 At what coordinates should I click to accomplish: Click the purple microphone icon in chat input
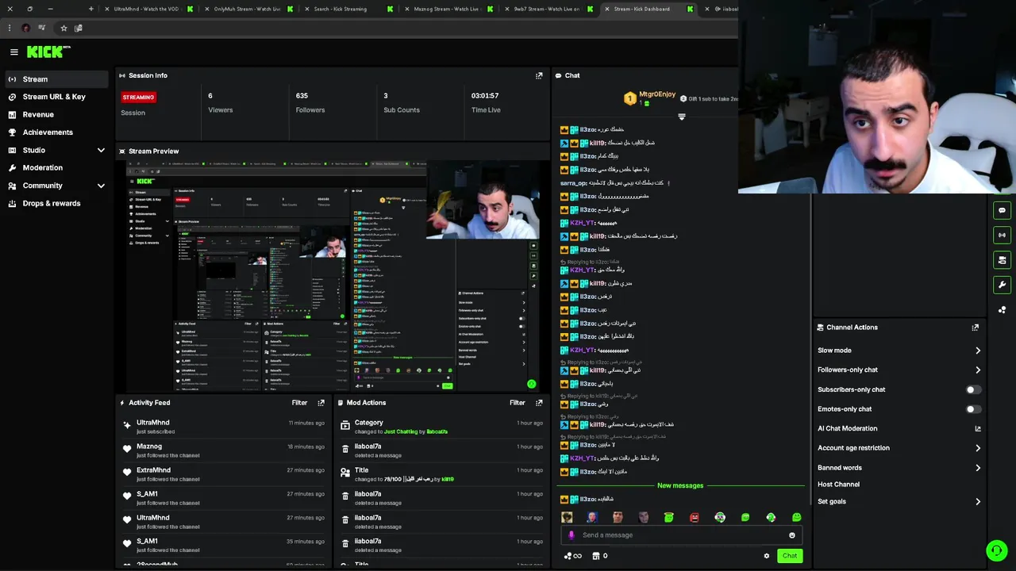(571, 535)
